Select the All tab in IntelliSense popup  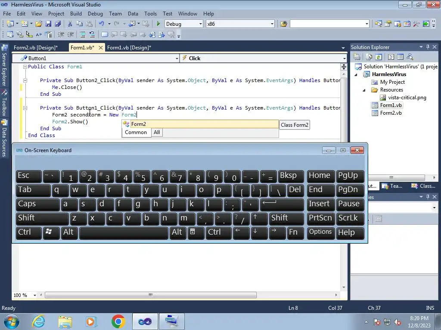click(x=157, y=133)
